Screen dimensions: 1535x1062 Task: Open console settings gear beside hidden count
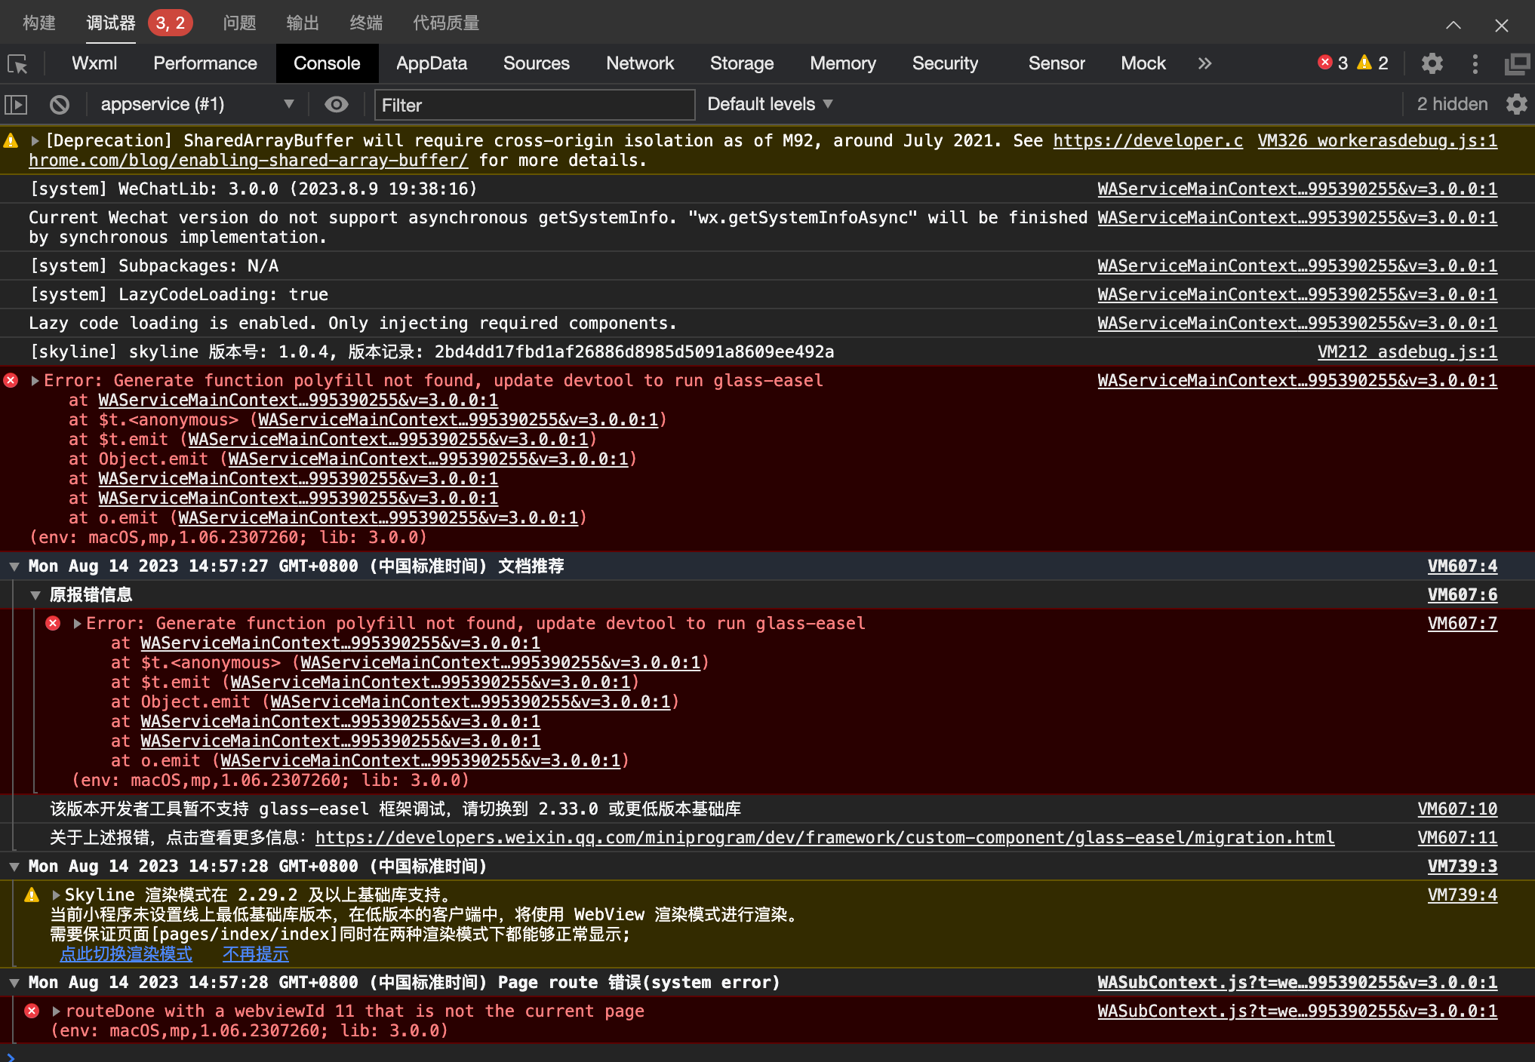[1516, 104]
